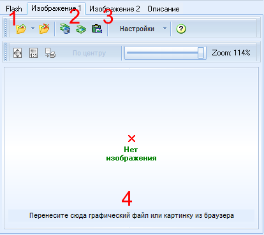Expand the open-file dropdown arrow
This screenshot has width=264, height=235.
33,28
